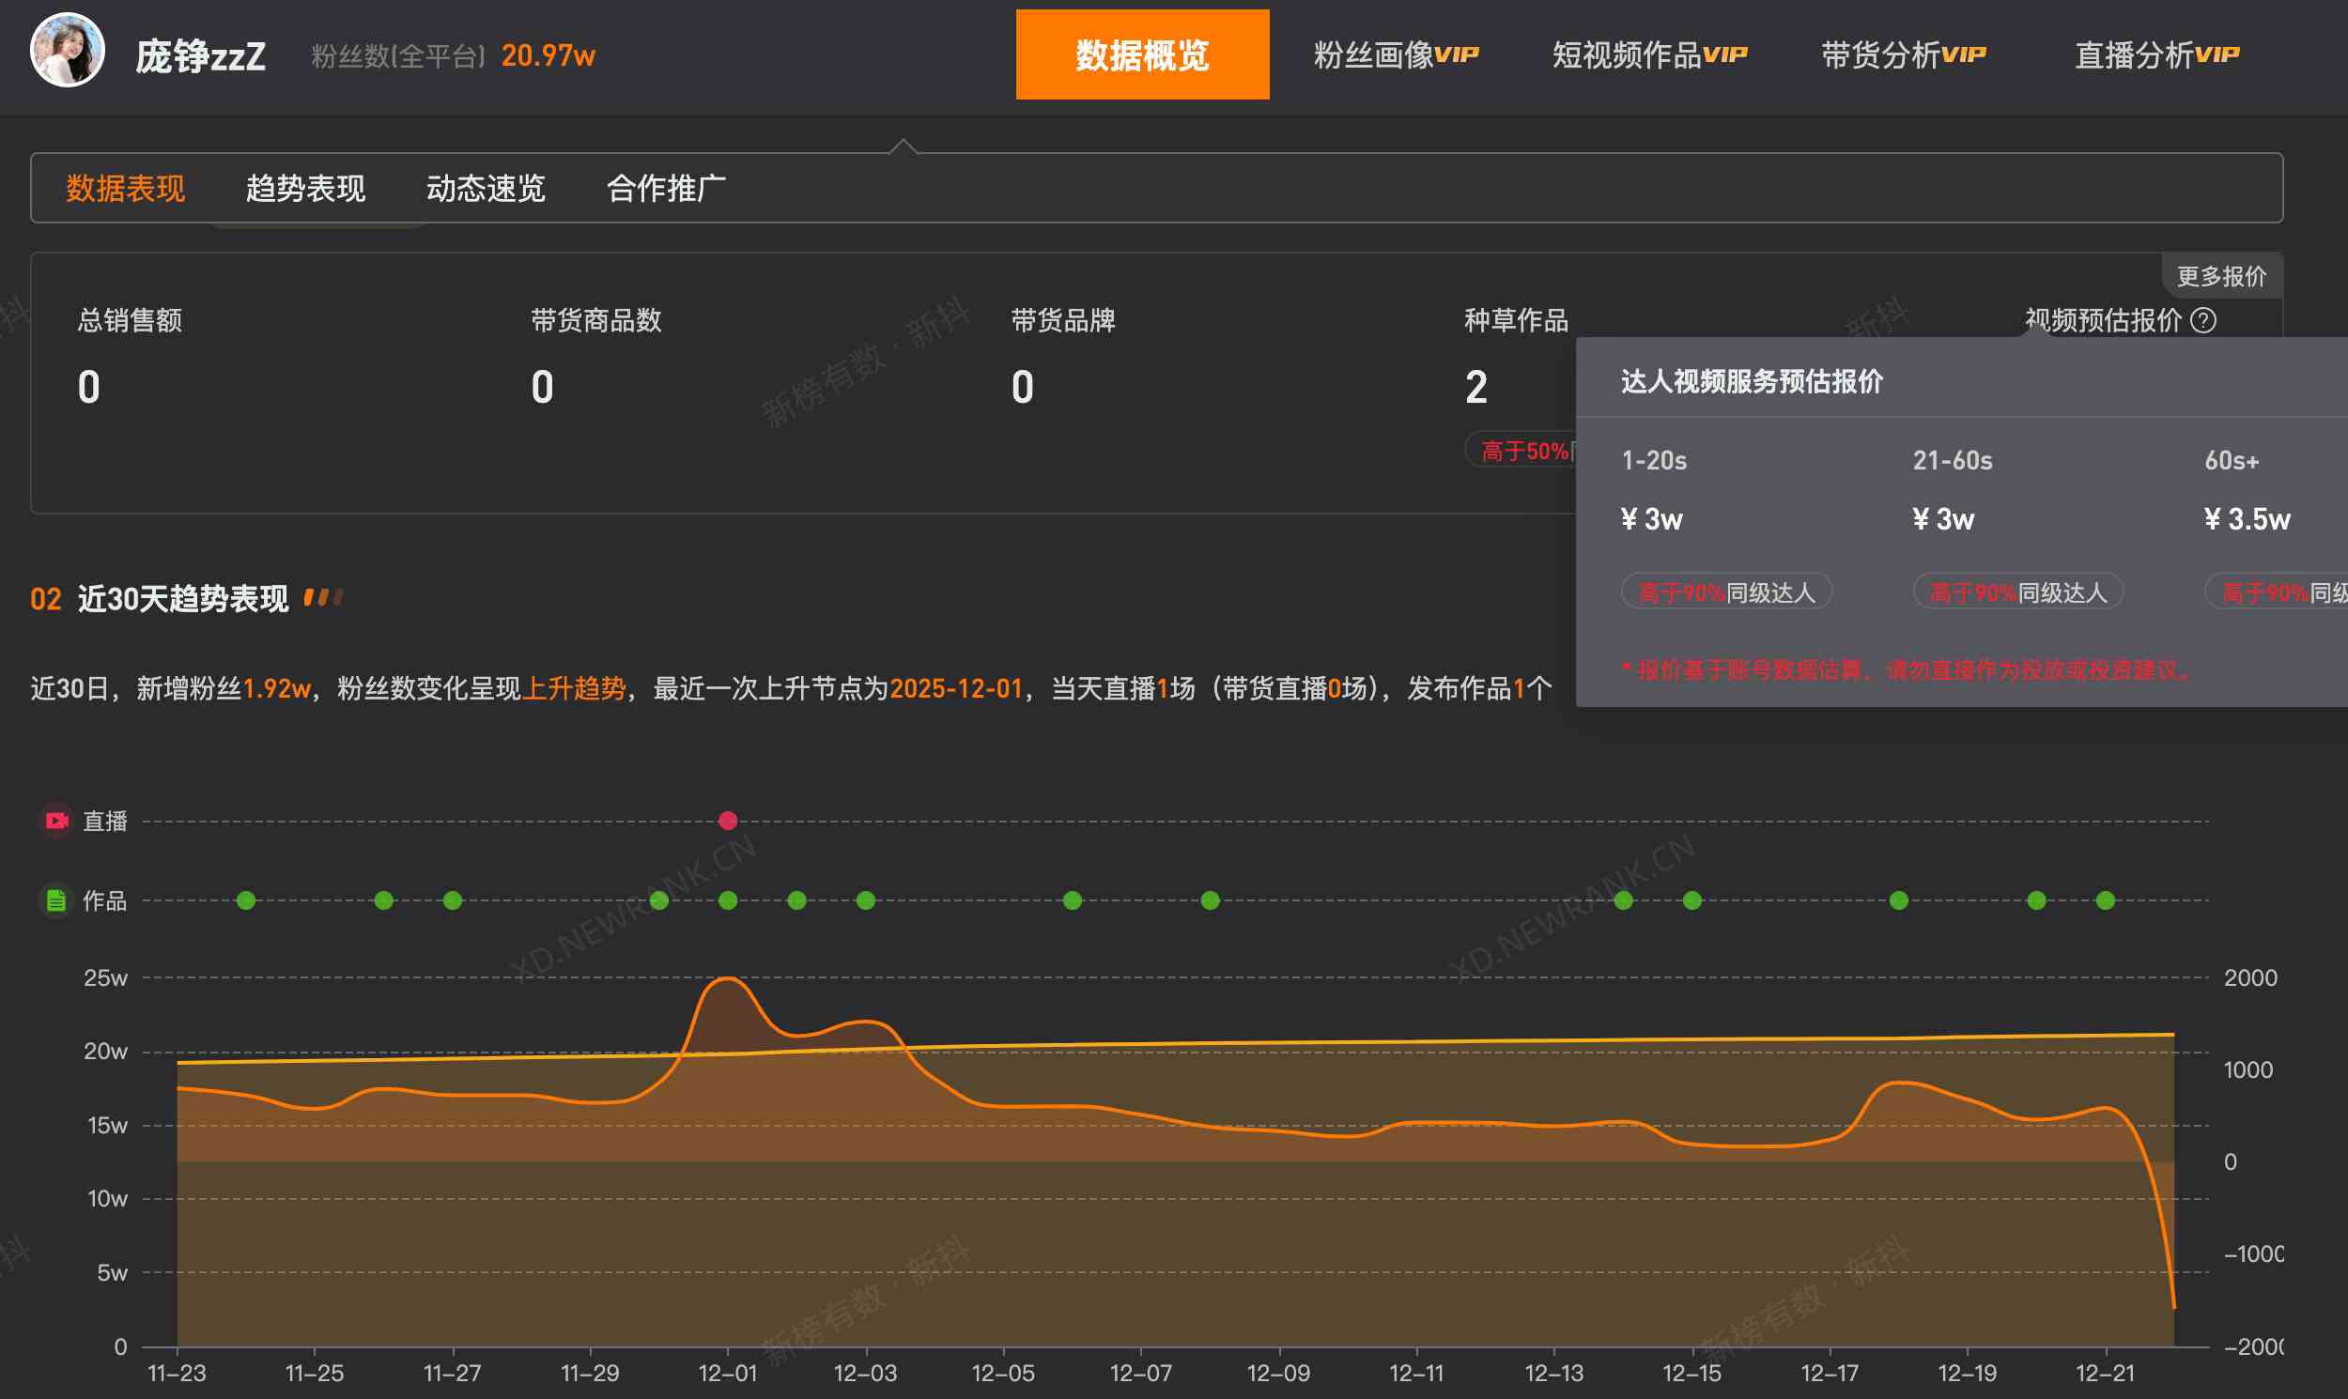Click the 2025-12-01 date link
Viewport: 2348px width, 1399px height.
pyautogui.click(x=956, y=688)
